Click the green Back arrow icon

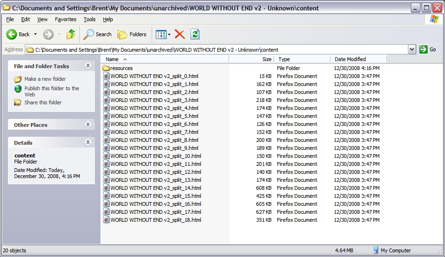point(12,34)
